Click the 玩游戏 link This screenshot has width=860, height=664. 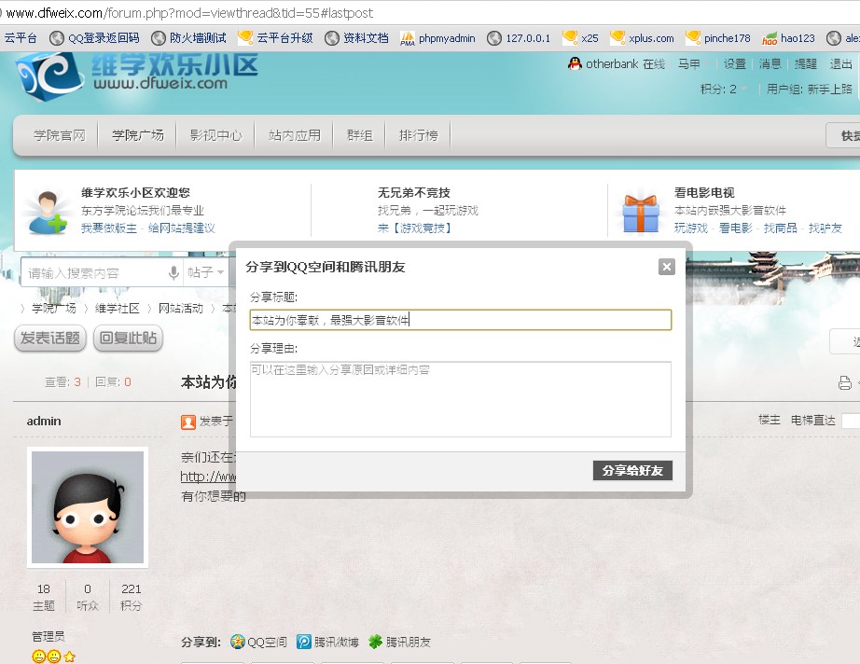point(691,228)
